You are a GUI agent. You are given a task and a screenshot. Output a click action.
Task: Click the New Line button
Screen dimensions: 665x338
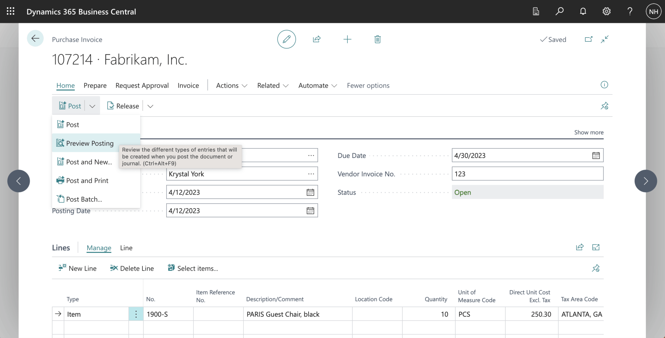[78, 268]
